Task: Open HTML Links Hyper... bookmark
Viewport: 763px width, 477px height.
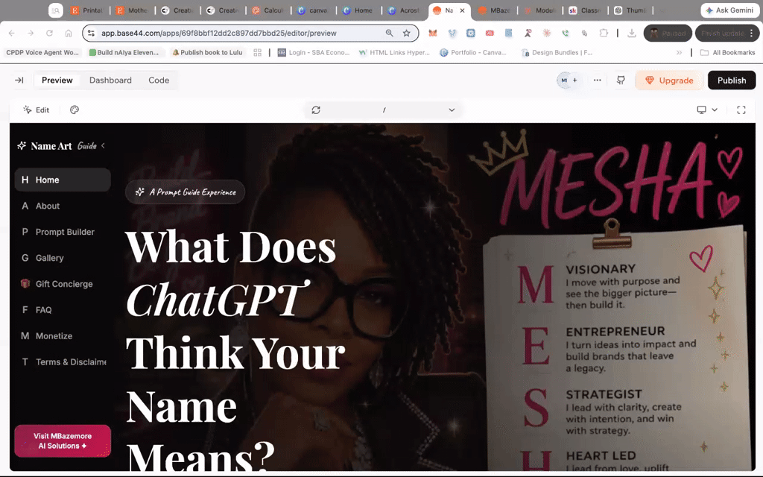Action: [395, 53]
